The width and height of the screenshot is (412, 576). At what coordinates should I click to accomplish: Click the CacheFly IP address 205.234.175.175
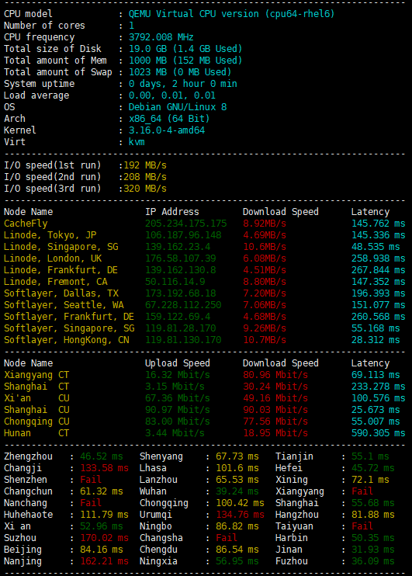185,224
